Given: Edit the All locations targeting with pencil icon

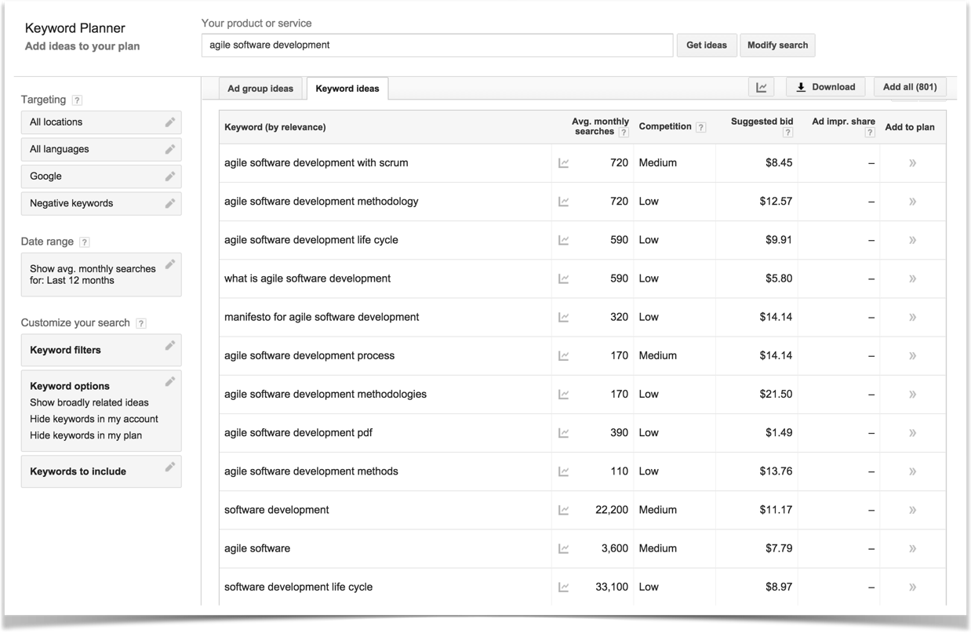Looking at the screenshot, I should click(x=172, y=122).
